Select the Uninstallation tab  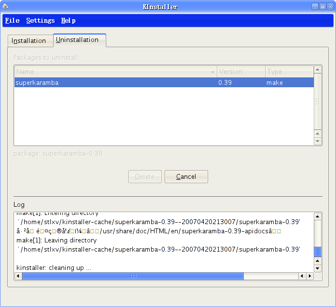point(80,40)
